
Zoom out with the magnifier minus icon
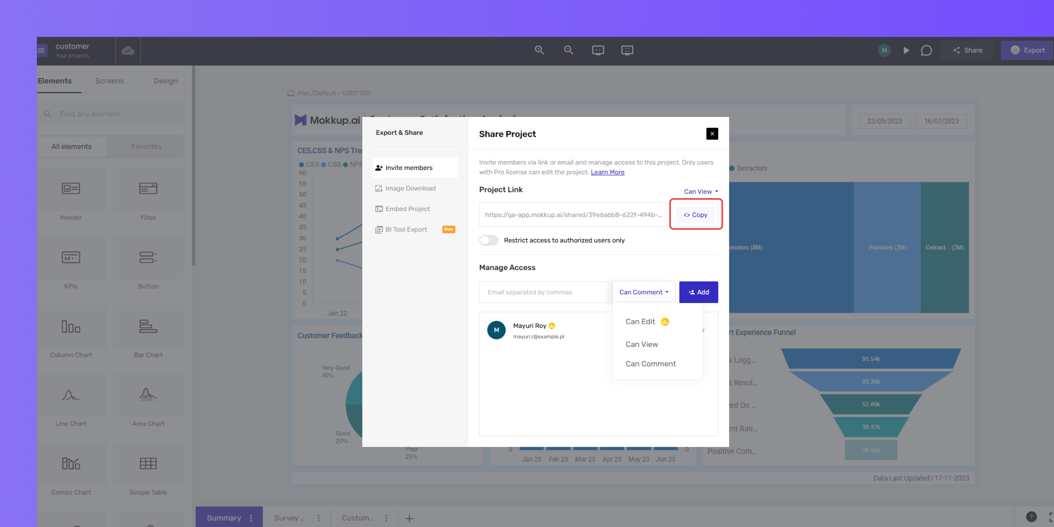coord(568,50)
